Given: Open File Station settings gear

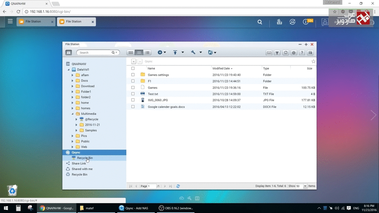Looking at the screenshot, I should (x=294, y=53).
